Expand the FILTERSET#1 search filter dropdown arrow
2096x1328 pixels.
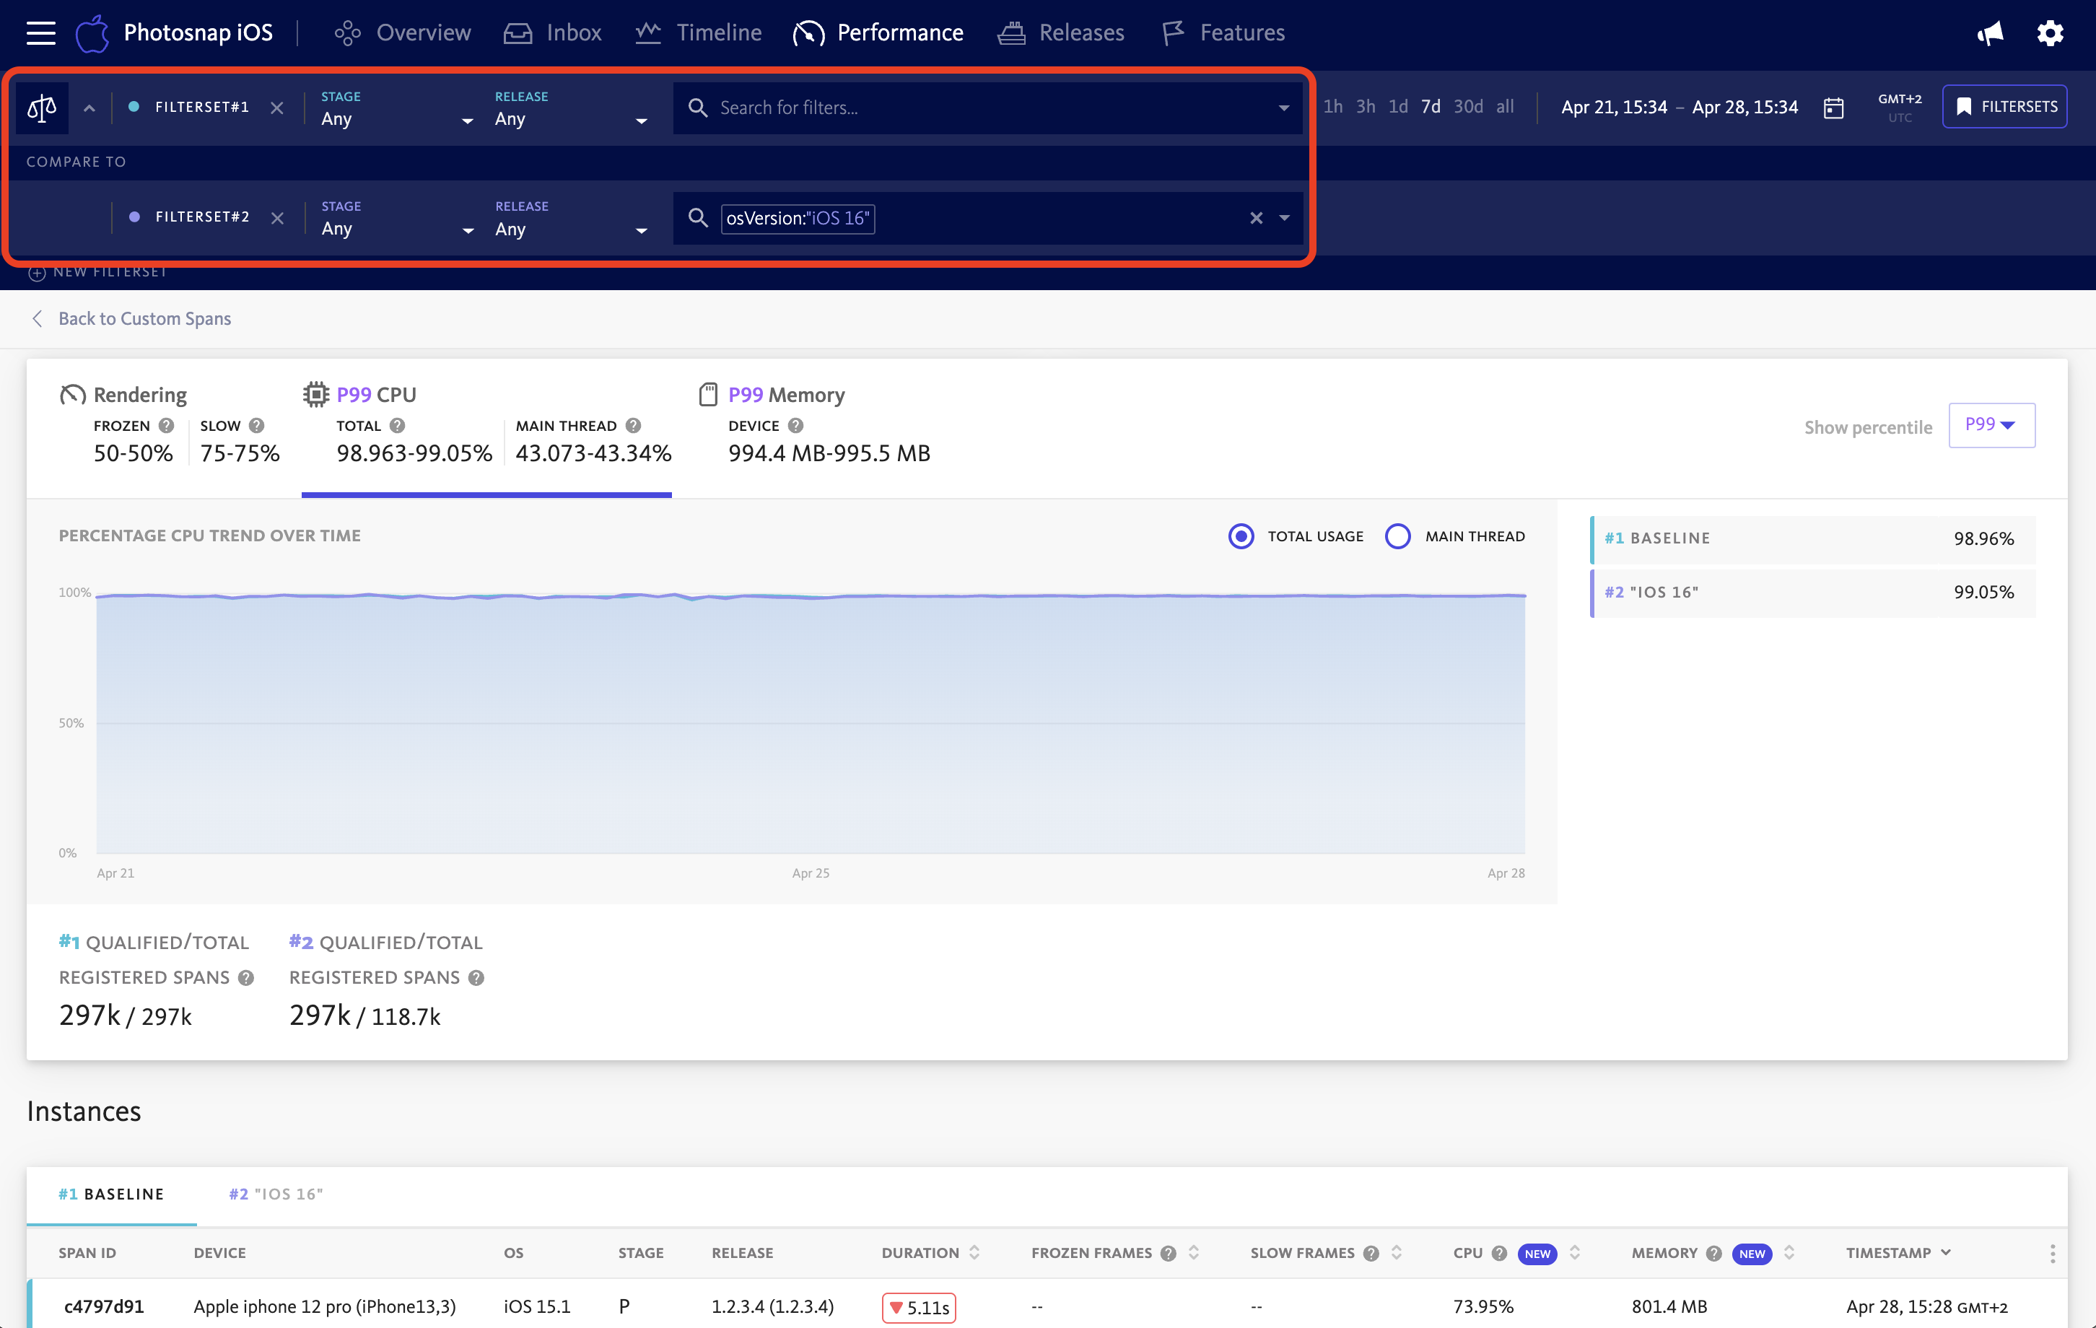coord(1284,108)
